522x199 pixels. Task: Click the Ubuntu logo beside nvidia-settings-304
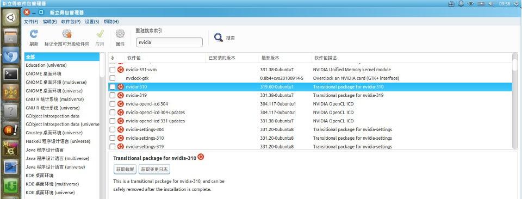(x=121, y=129)
